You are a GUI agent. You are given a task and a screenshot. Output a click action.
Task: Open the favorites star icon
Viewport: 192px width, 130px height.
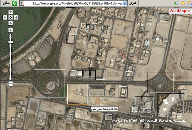183,3
